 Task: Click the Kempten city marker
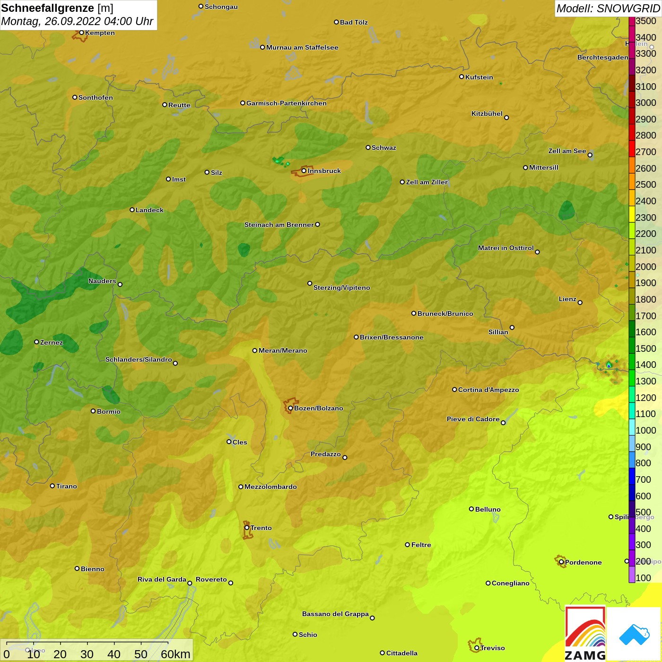[81, 33]
